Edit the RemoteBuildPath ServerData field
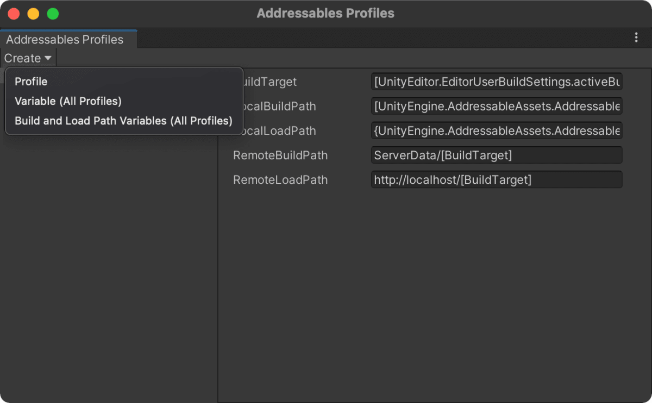 [497, 155]
